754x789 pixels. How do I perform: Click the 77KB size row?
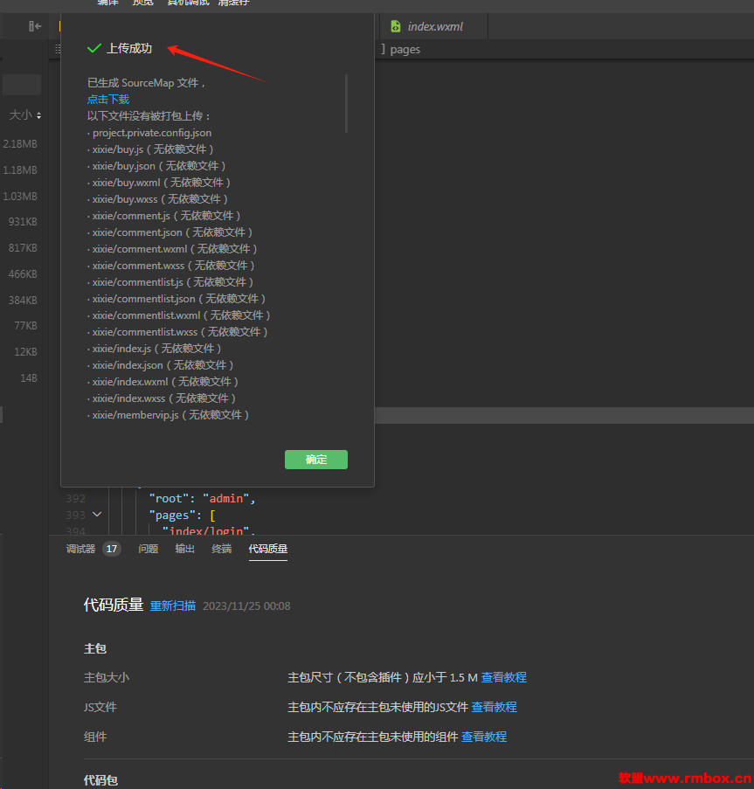click(25, 326)
